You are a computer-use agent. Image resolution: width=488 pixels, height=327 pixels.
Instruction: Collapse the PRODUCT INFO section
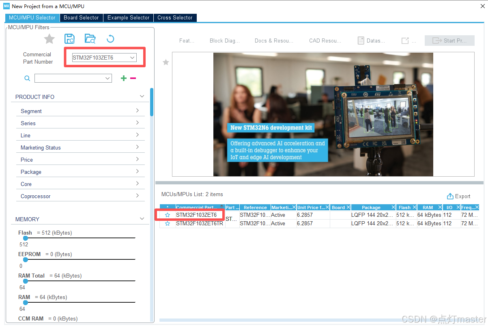click(x=142, y=96)
